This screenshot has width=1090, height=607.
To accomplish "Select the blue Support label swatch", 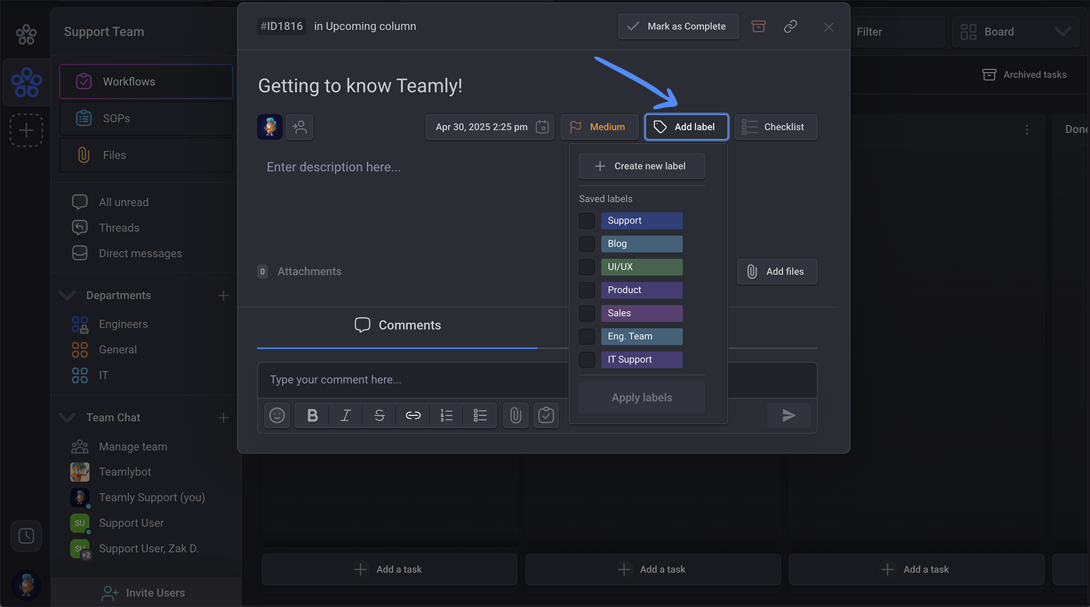I will [641, 221].
